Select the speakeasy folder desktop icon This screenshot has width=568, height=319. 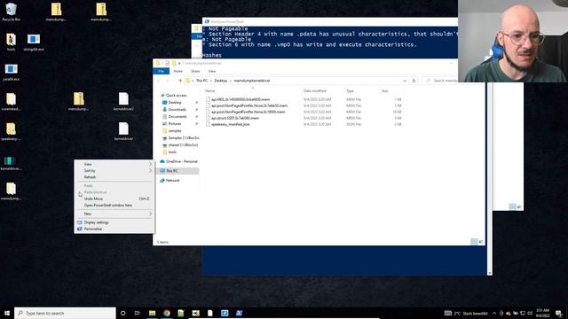11,131
